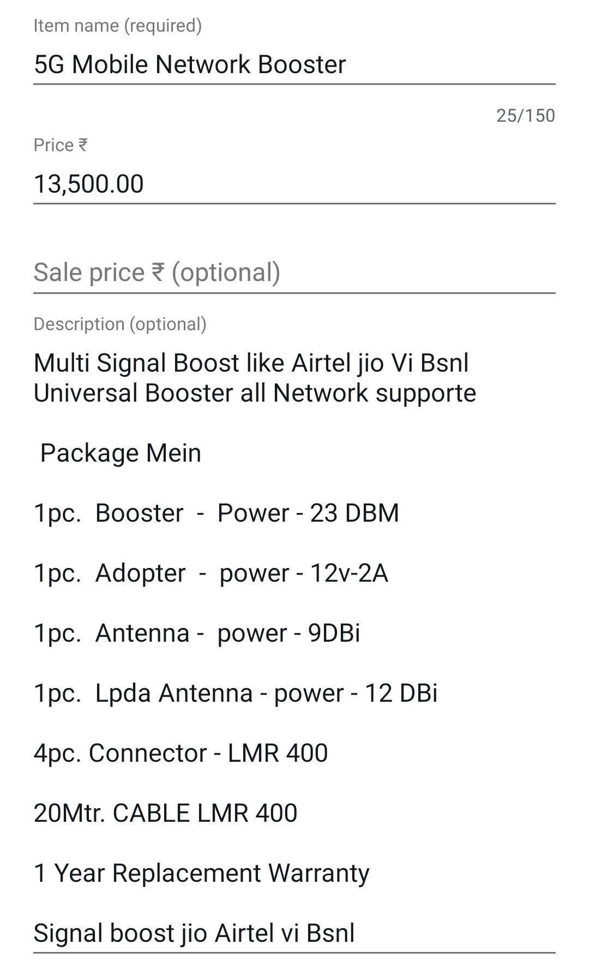The height and width of the screenshot is (962, 589).
Task: Place cursor on 'Signal boost jio Airtel' line
Action: point(194,934)
